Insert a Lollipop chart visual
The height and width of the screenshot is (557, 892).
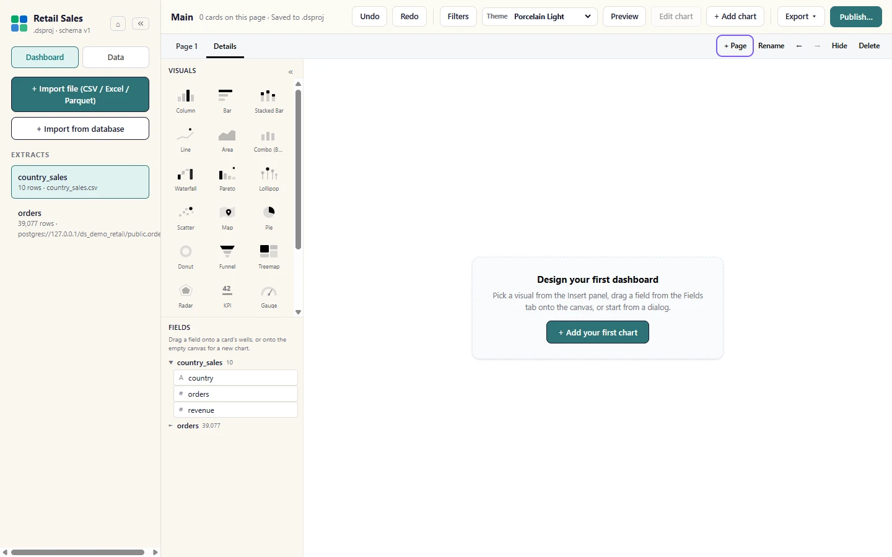pos(269,179)
